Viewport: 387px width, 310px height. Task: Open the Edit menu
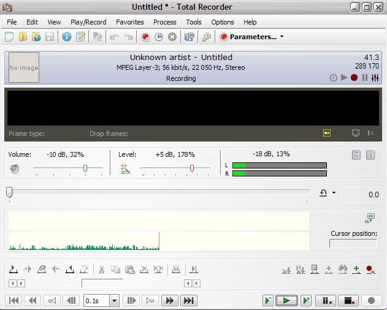(x=32, y=22)
